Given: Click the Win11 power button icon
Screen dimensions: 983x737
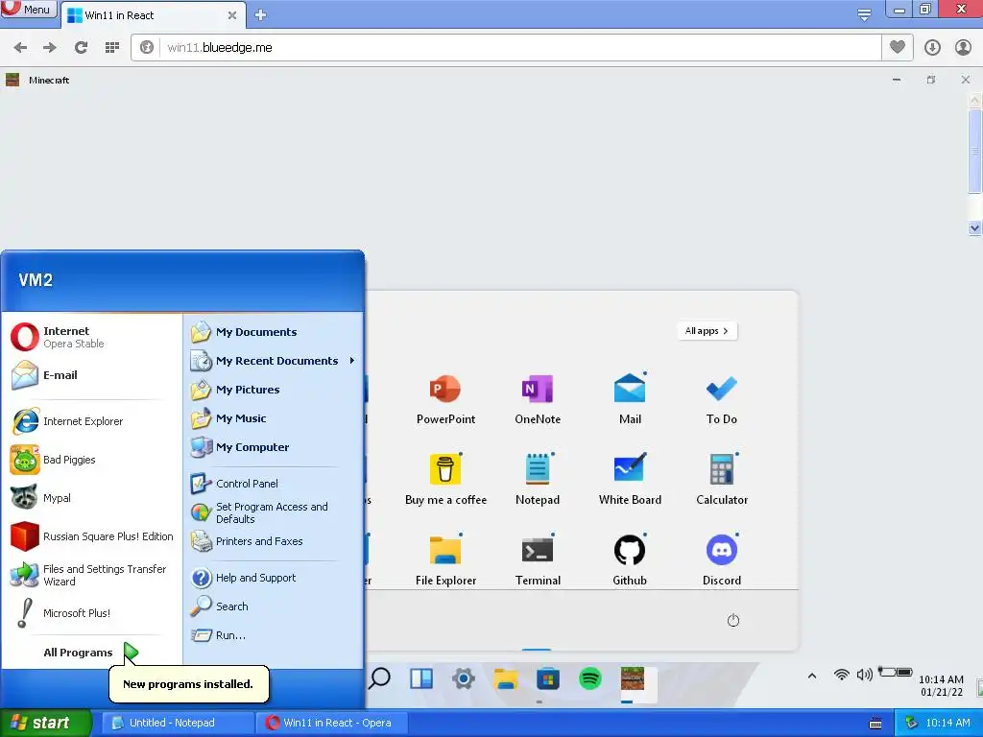Looking at the screenshot, I should pyautogui.click(x=732, y=621).
